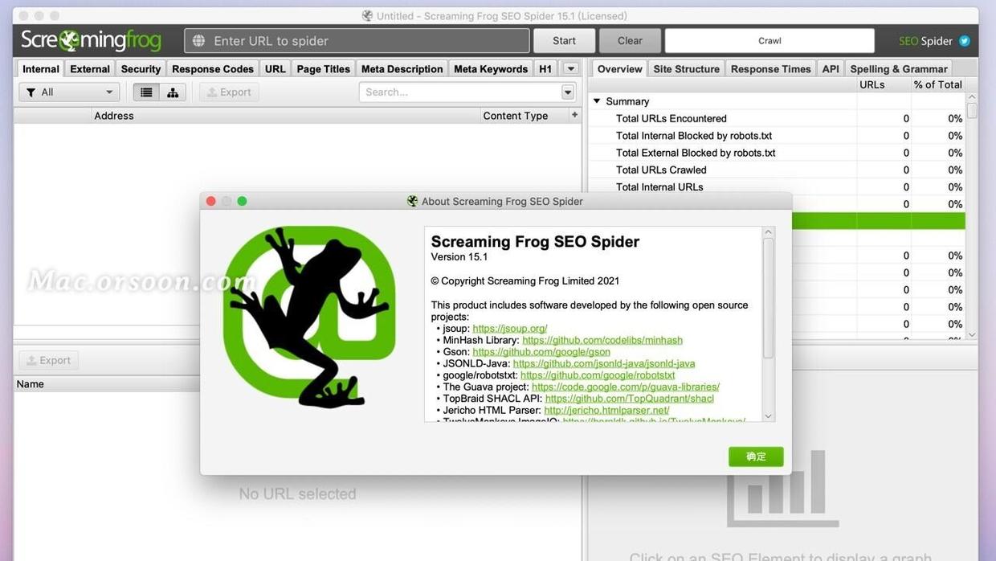
Task: Click the Export button above the Name column
Action: tap(49, 361)
